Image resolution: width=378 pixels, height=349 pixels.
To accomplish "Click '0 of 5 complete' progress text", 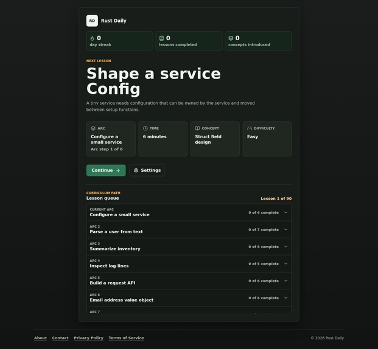I will point(264,264).
